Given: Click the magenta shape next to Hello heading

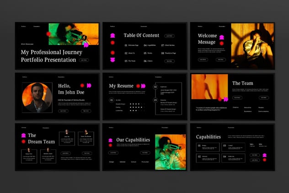Looking at the screenshot, I should 88,85.
